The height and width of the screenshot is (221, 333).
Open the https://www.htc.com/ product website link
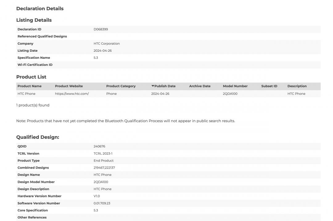[x=72, y=94]
